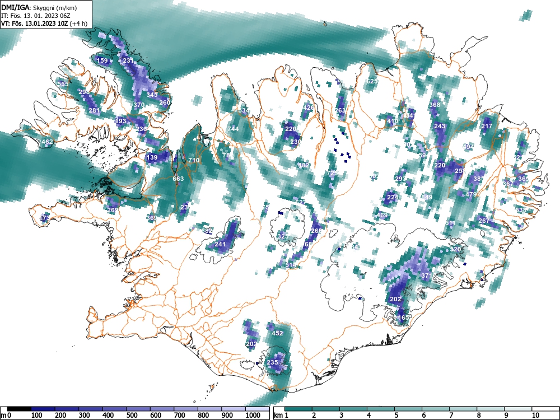Click the visibility value '555' on the map

coord(63,84)
